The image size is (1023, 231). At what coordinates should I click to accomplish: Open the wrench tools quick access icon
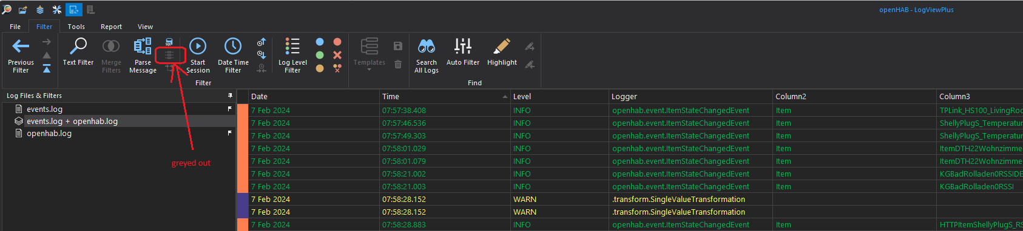57,10
